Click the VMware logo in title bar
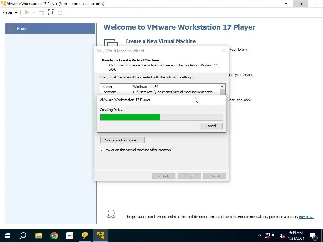 pos(3,4)
